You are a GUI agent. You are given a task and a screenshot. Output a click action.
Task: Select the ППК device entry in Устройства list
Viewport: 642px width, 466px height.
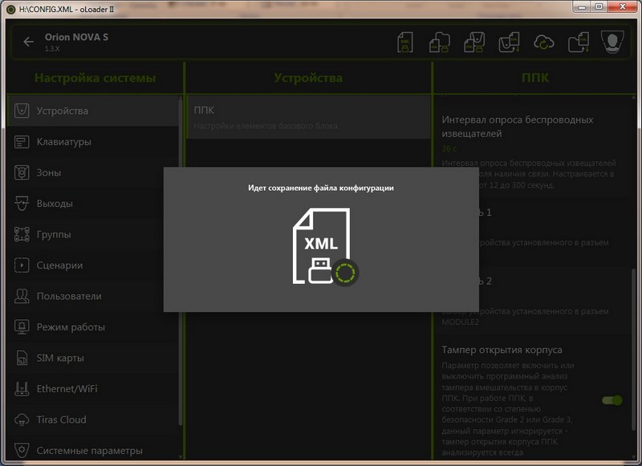[309, 117]
